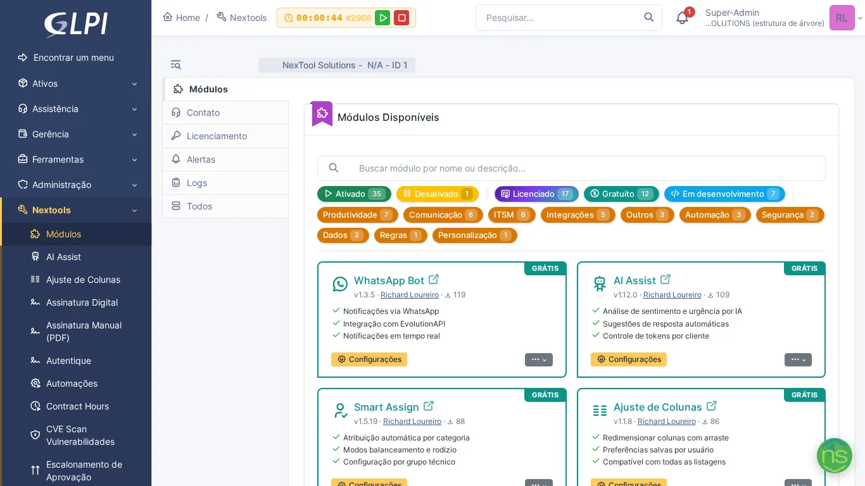Open the Richard Loureiro link on the Smart Assign card

coord(412,421)
